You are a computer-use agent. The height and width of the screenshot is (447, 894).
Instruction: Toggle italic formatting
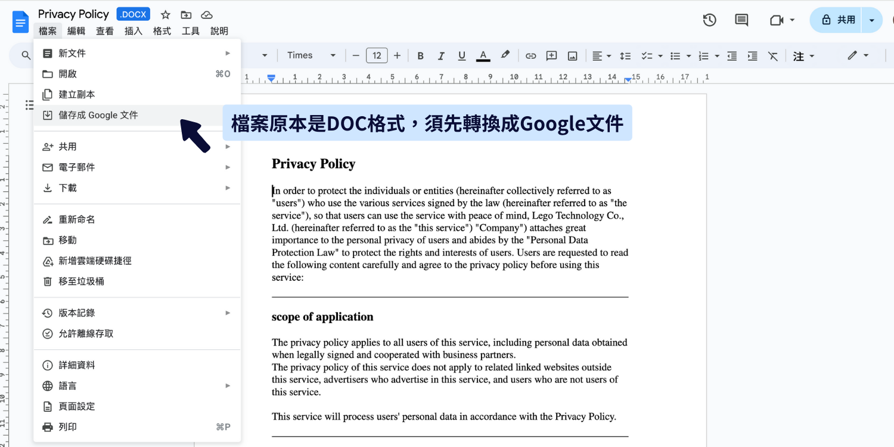point(441,56)
